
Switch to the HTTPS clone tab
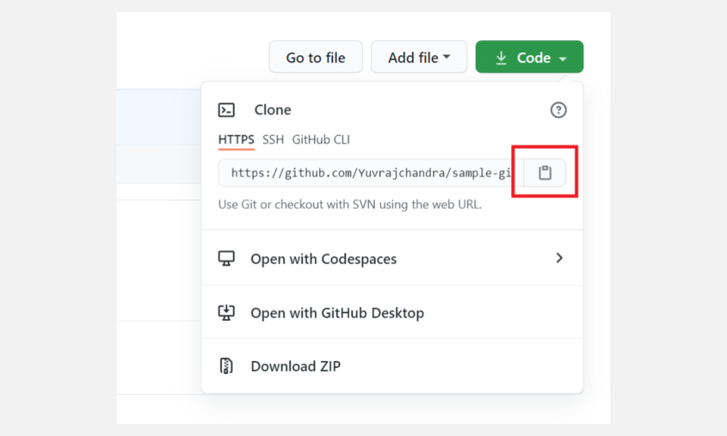[236, 140]
